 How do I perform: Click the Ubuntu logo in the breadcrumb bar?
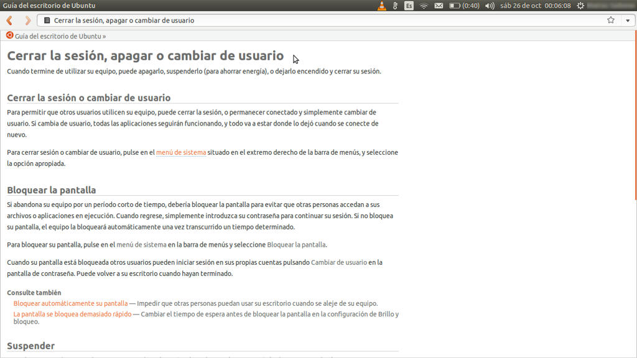[10, 35]
